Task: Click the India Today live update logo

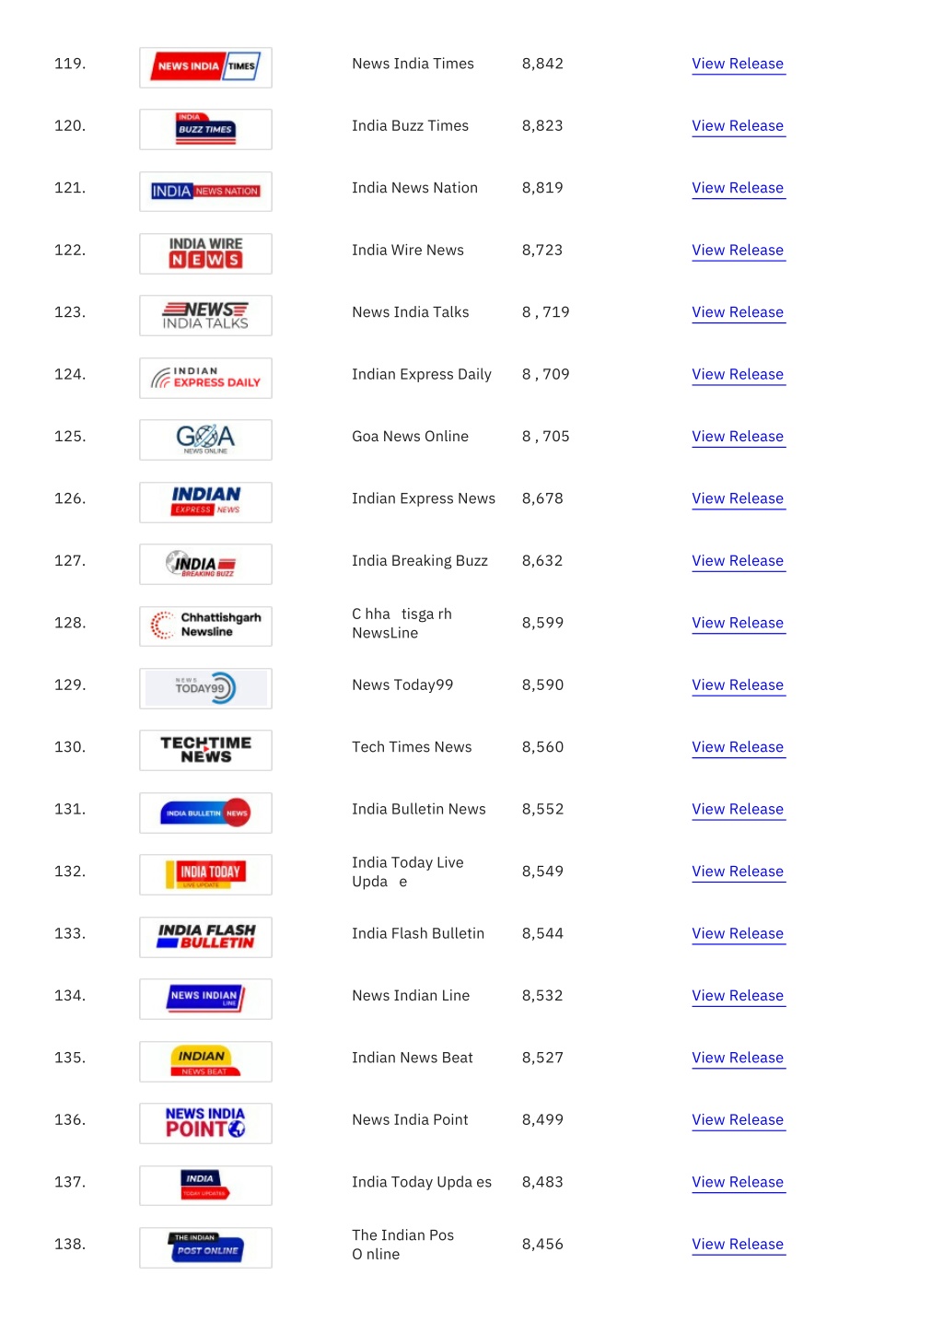Action: (x=205, y=874)
